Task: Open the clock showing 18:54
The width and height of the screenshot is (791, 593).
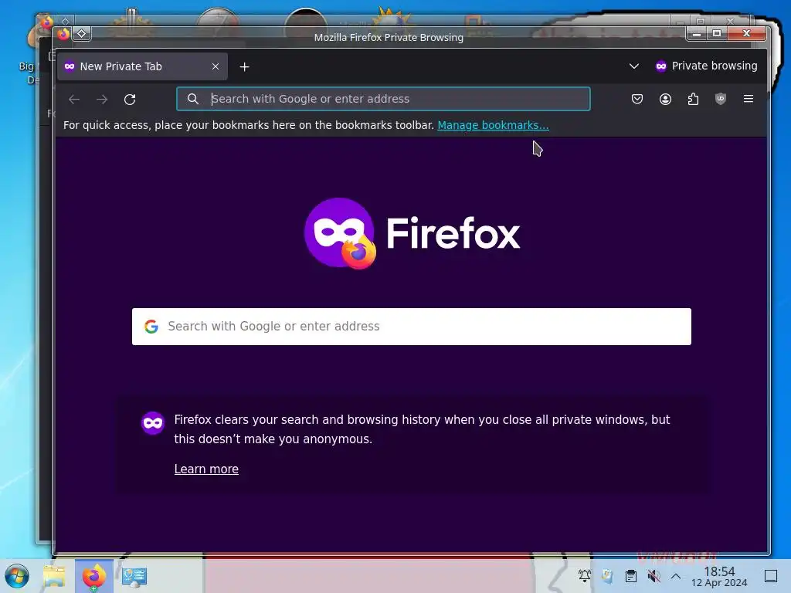Action: coord(719,576)
